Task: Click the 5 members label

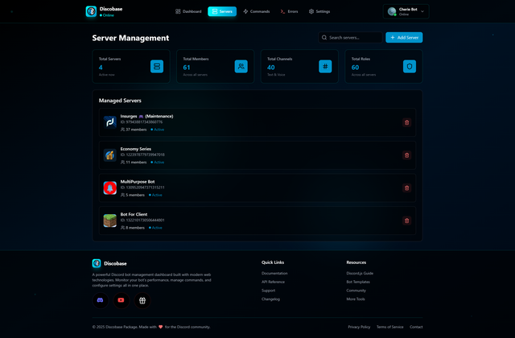Action: point(133,195)
